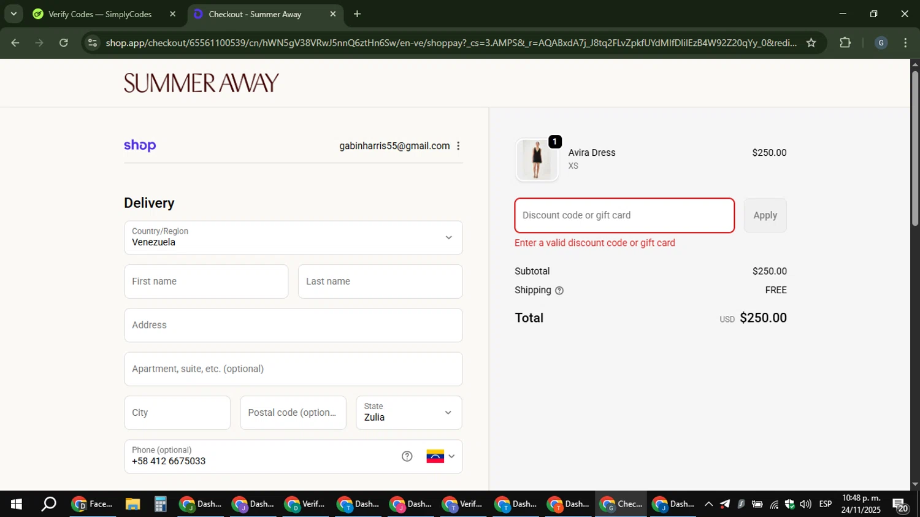
Task: Click the phone help question mark icon
Action: pos(407,456)
